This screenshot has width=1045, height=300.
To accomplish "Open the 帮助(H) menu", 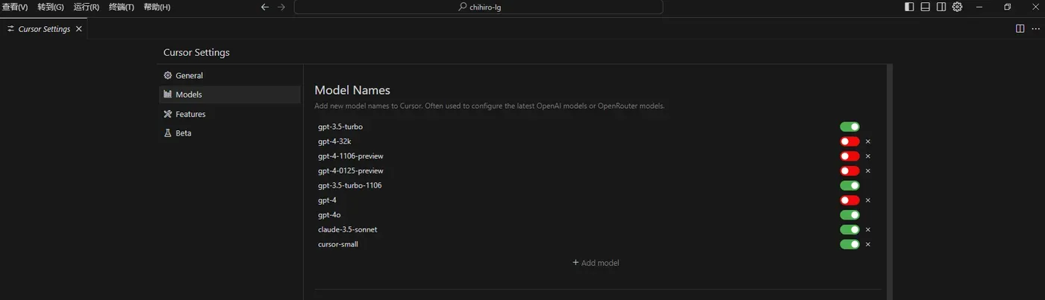I will tap(157, 7).
